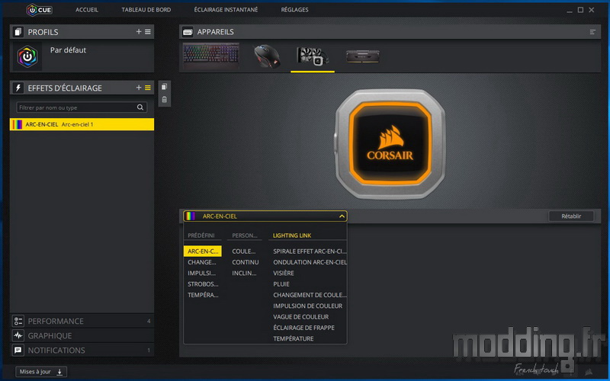
Task: Open the Profils hamburger menu
Action: click(148, 31)
